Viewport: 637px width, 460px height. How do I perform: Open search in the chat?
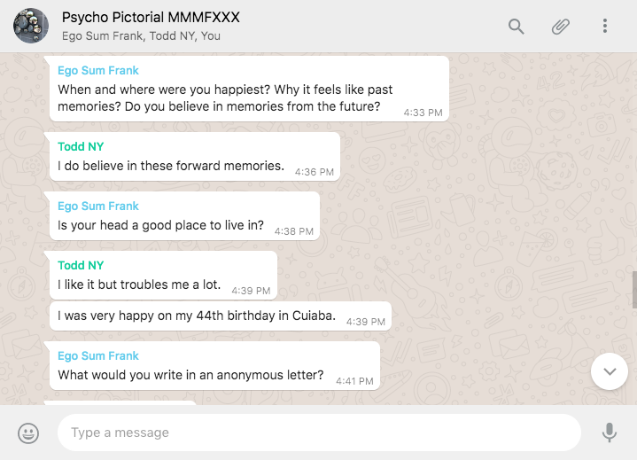pos(516,27)
